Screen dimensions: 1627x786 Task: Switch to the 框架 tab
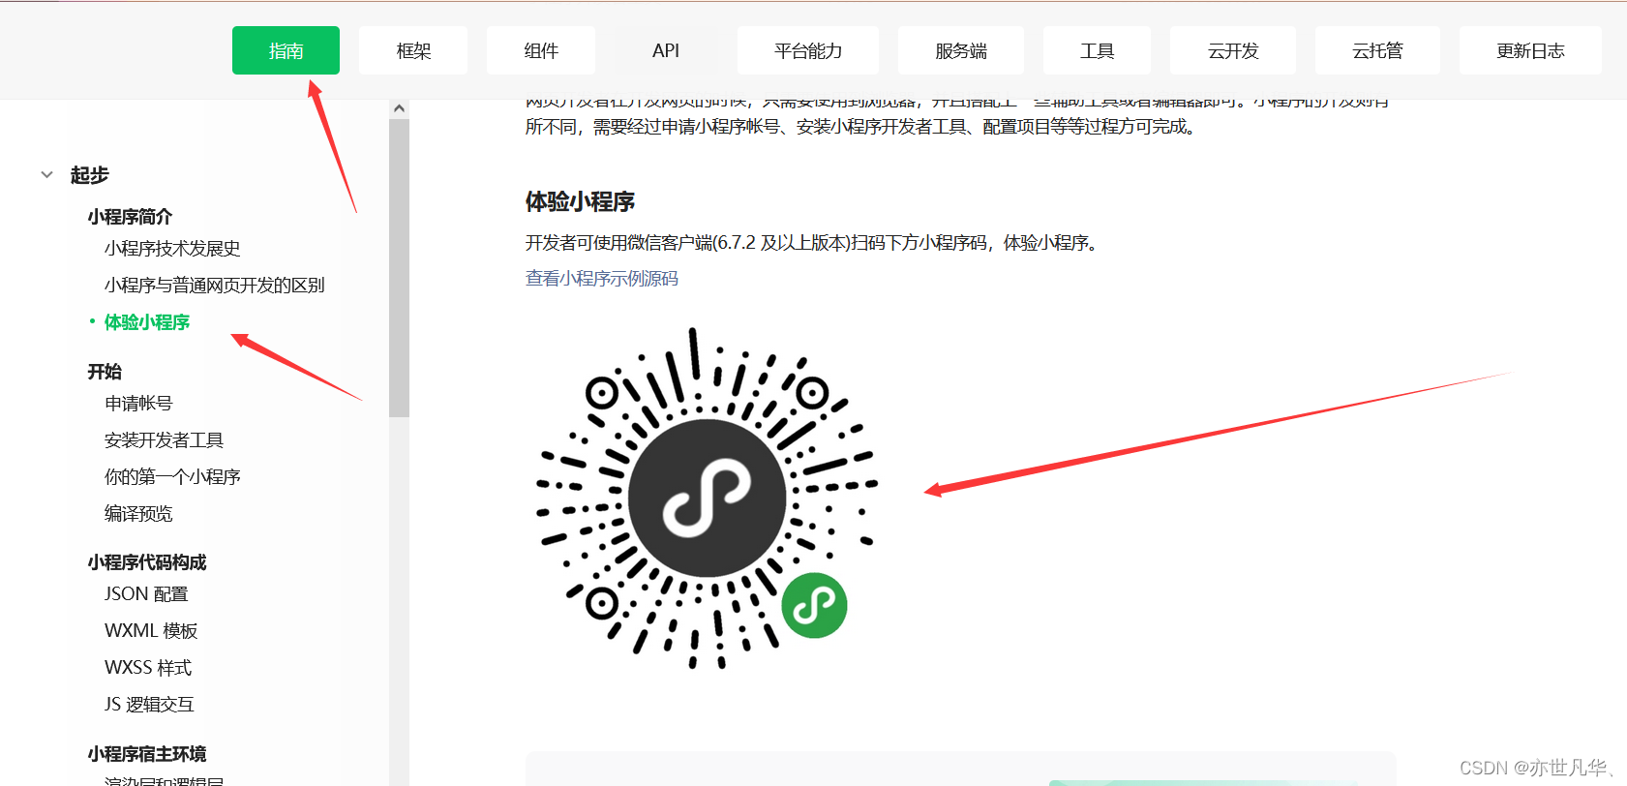(x=413, y=51)
